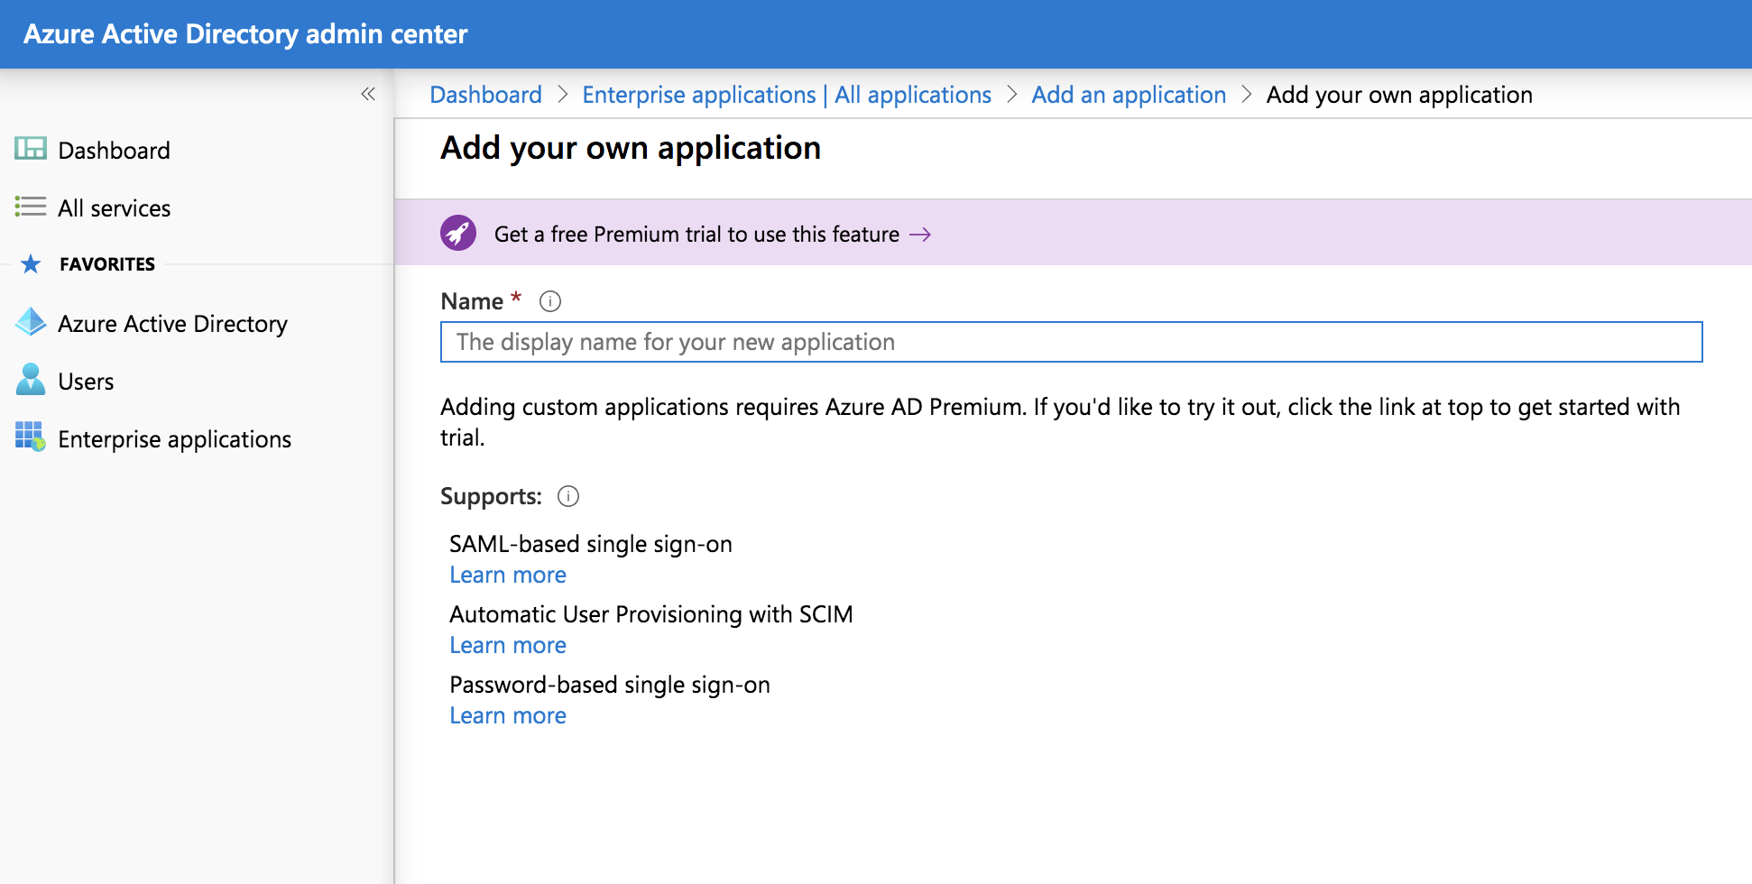This screenshot has height=884, width=1752.
Task: Open Learn more under Password-based single sign-on
Action: 508,715
